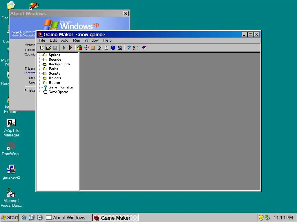Select the Objects folder in tree
The image size is (297, 222).
pos(55,78)
